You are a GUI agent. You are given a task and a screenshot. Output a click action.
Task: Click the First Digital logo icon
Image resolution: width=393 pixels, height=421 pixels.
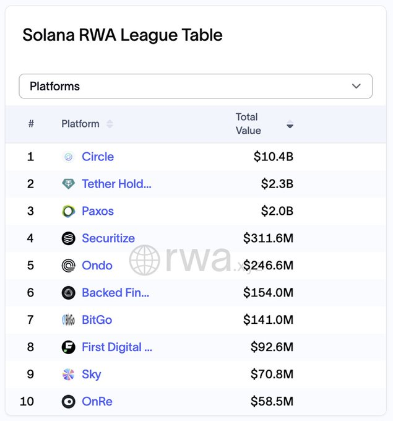tap(68, 347)
